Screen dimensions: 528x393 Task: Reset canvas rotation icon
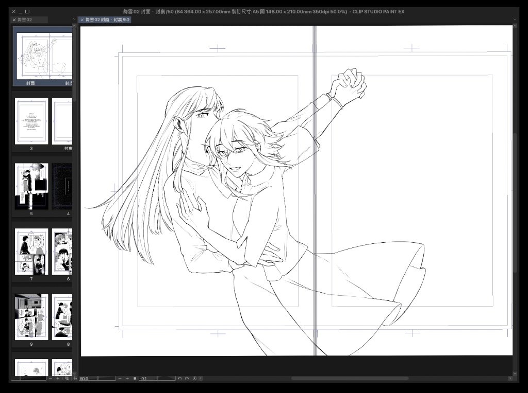(194, 378)
